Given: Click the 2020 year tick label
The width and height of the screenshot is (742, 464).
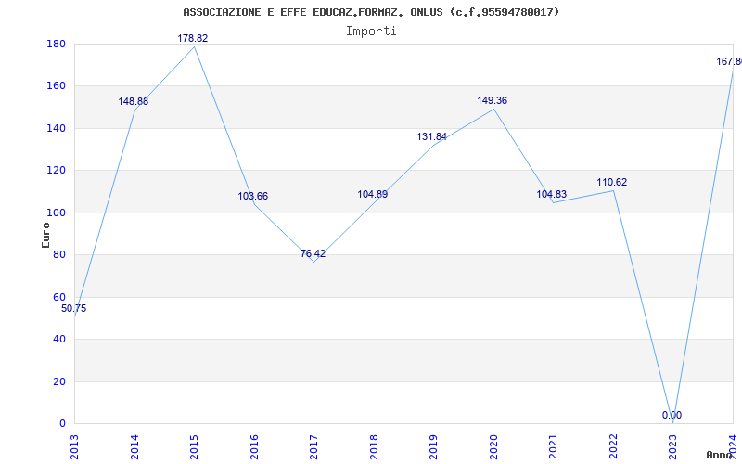Looking at the screenshot, I should [x=493, y=446].
